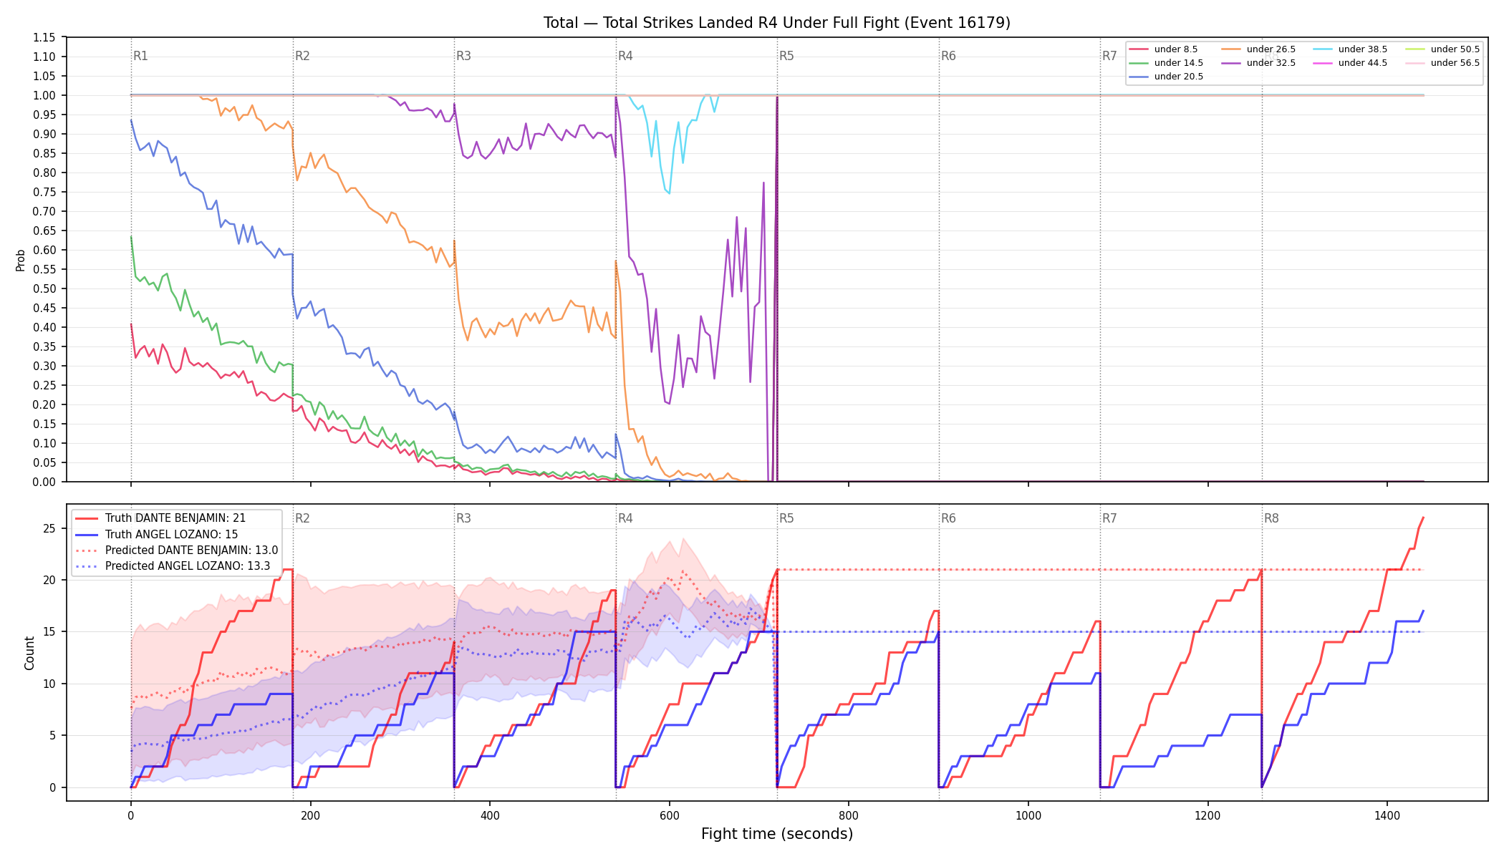1504x859 pixels.
Task: Click the 200 tick on fight time axis
Action: [x=310, y=815]
